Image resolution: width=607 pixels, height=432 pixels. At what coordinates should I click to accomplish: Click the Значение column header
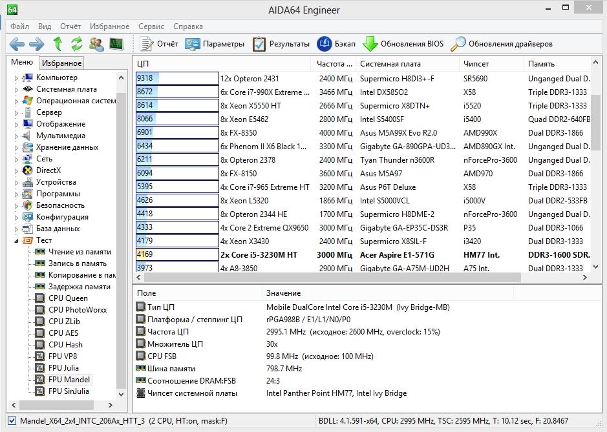(388, 293)
